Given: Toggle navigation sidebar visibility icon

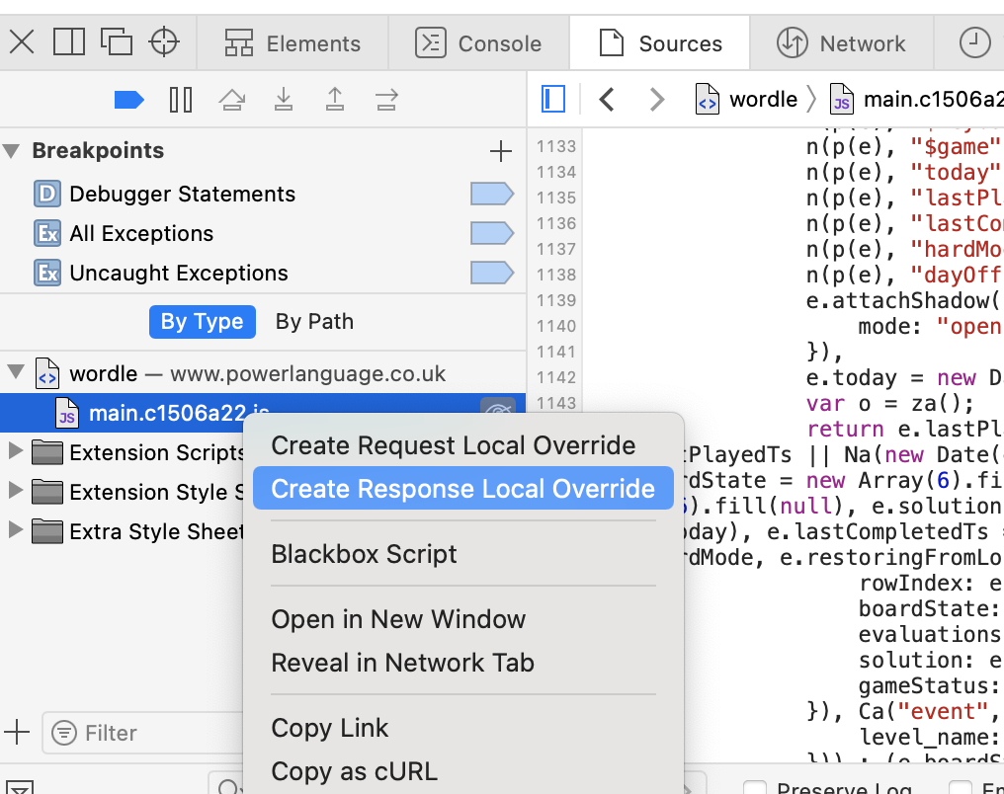Looking at the screenshot, I should (553, 100).
